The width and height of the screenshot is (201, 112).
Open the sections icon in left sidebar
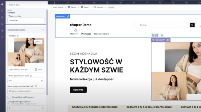[2, 11]
